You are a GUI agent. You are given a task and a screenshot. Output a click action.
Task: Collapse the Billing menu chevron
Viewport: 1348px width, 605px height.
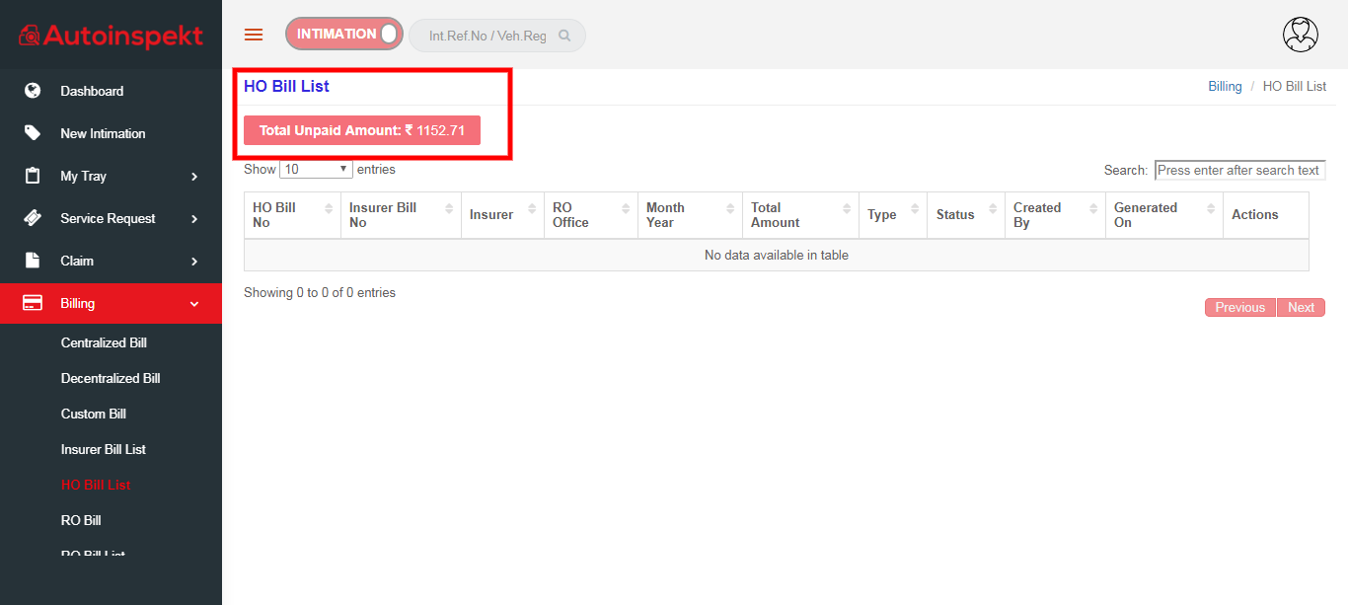pyautogui.click(x=194, y=304)
